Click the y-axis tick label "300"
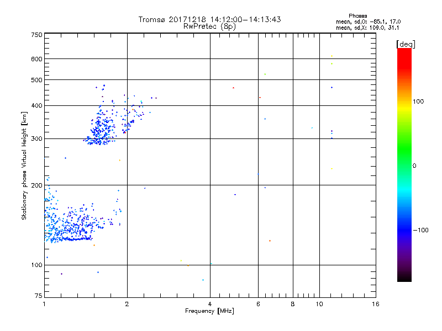The image size is (442, 331). [x=36, y=139]
